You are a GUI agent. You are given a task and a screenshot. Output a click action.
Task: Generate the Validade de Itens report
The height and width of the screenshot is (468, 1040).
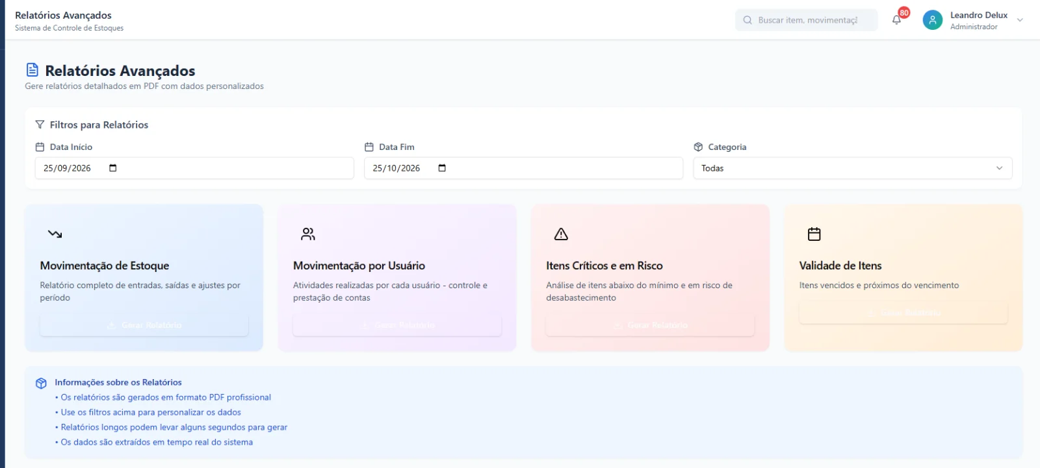pos(903,313)
